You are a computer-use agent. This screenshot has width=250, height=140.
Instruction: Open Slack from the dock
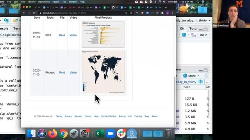click(x=121, y=134)
